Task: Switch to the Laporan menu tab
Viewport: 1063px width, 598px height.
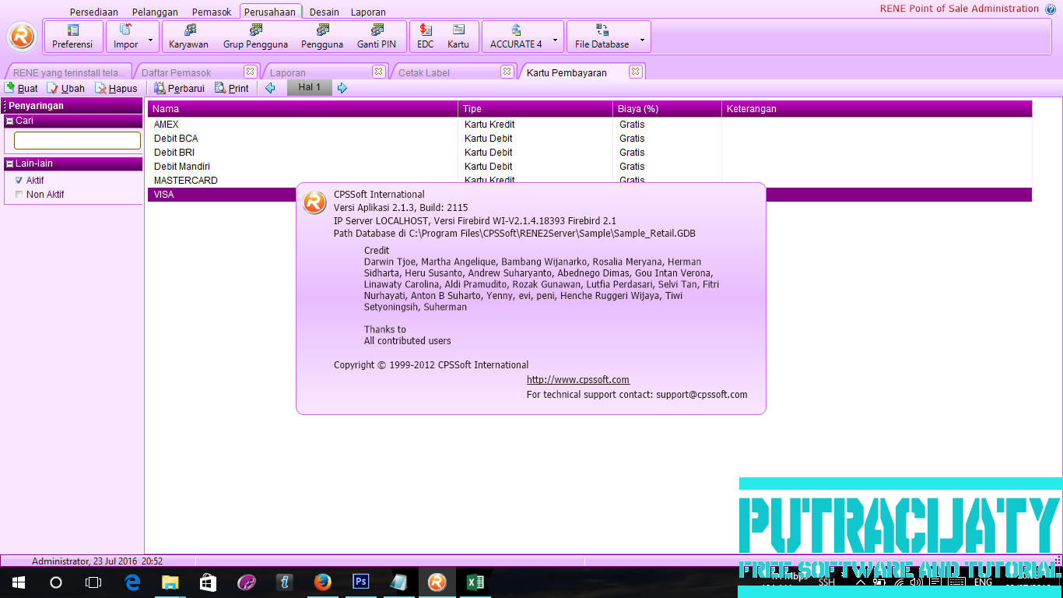Action: click(368, 12)
